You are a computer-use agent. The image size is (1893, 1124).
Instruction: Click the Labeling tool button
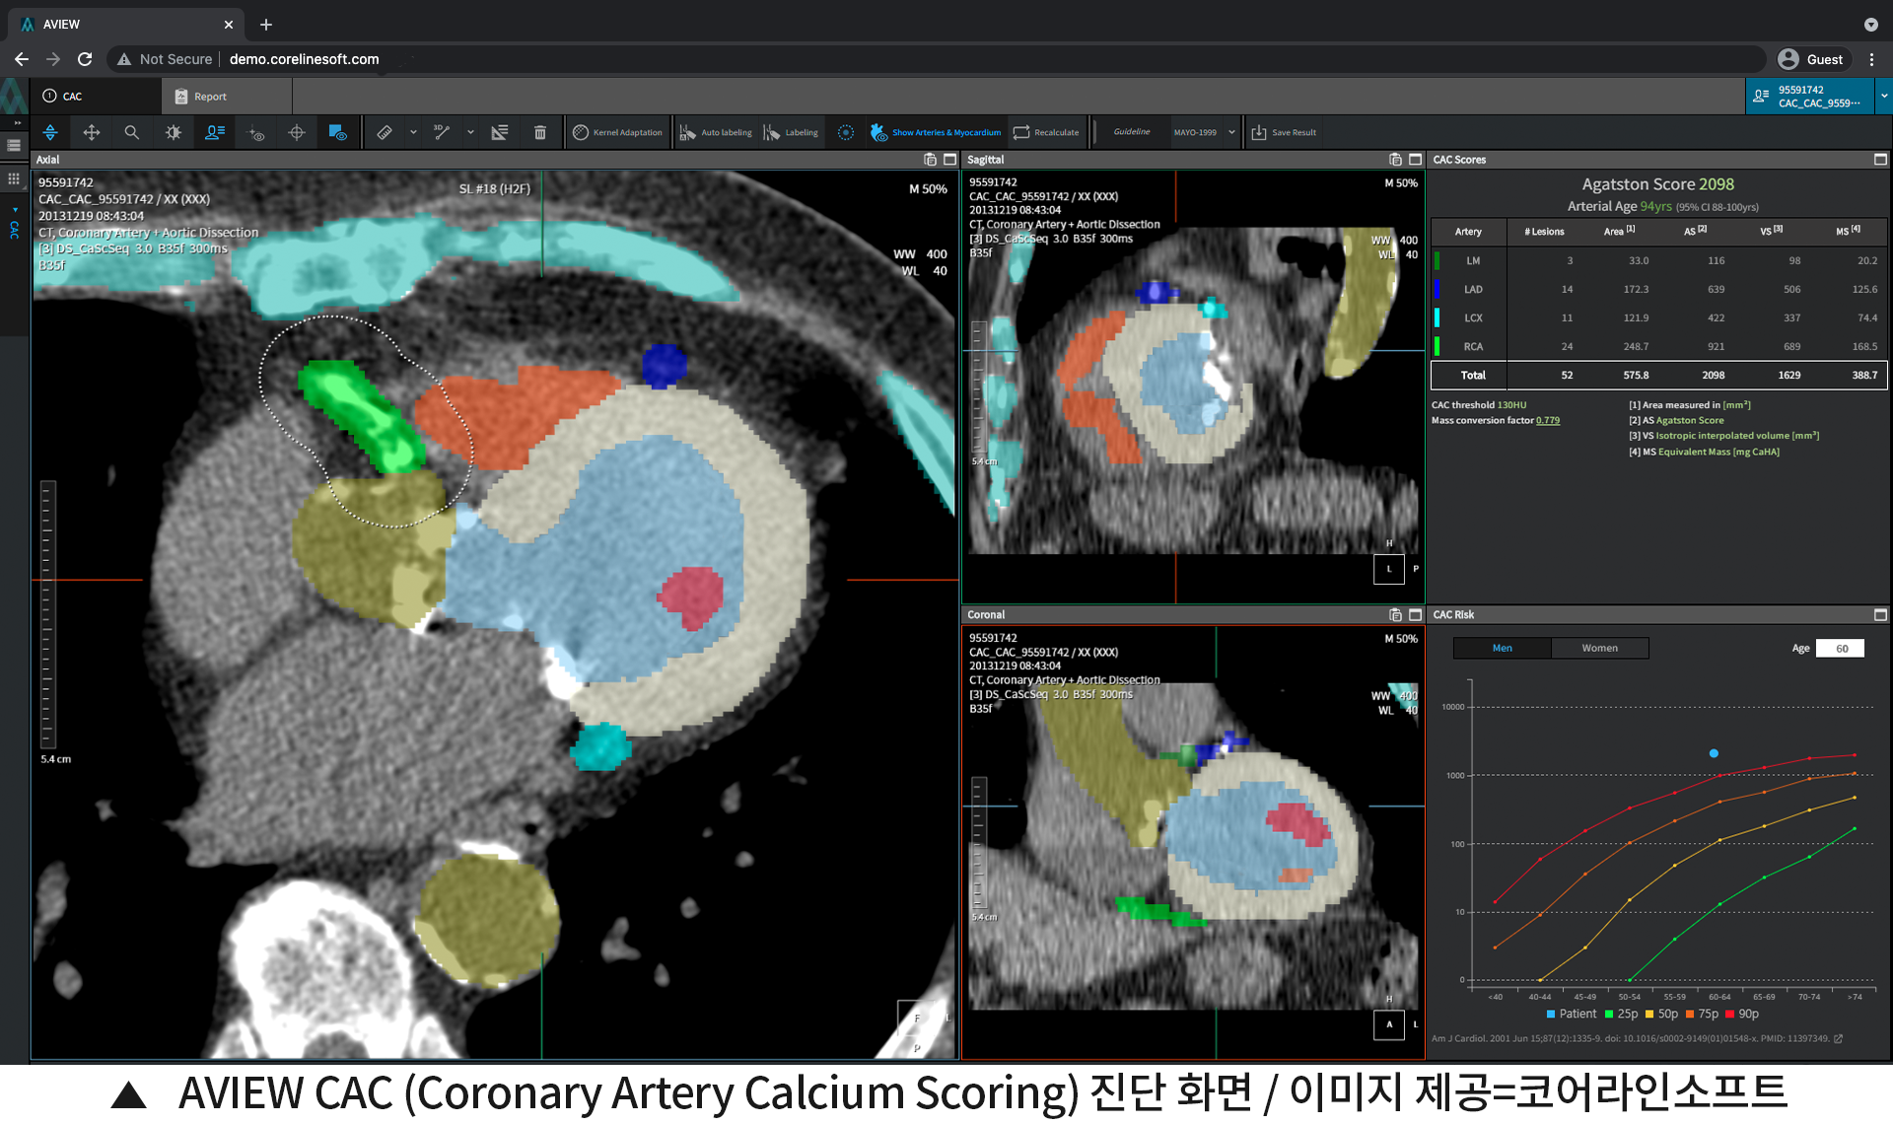(791, 132)
